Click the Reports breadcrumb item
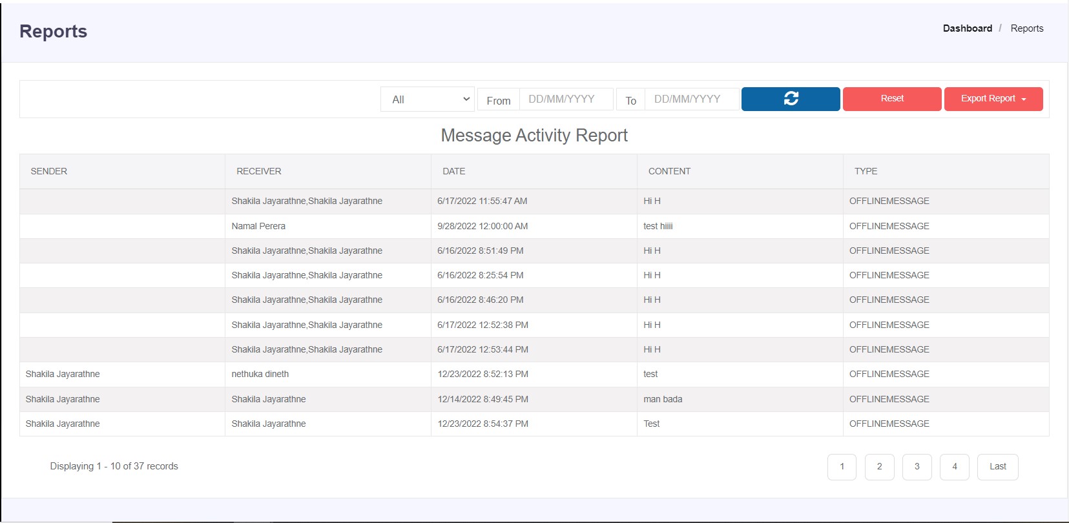Viewport: 1069px width, 523px height. click(x=1027, y=28)
